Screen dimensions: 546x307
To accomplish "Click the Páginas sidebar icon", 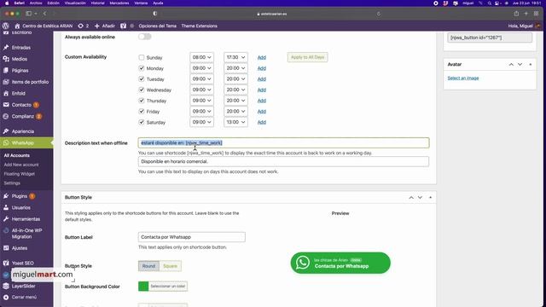I will [x=6, y=70].
